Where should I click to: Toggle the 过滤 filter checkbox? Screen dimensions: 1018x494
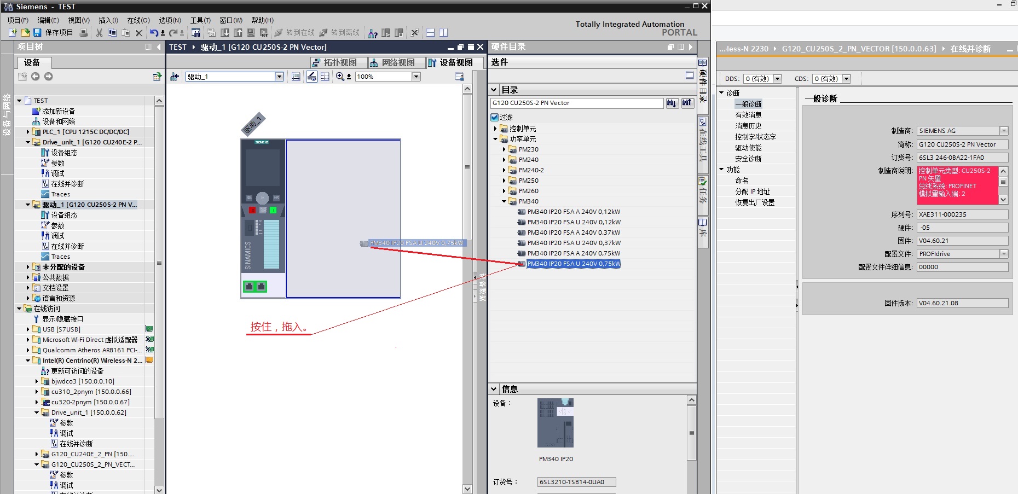[494, 117]
